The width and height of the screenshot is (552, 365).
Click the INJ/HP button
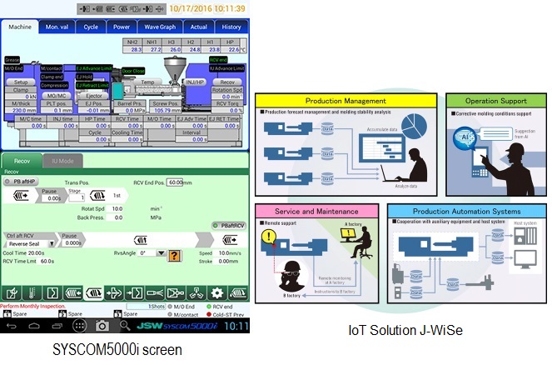click(x=195, y=82)
